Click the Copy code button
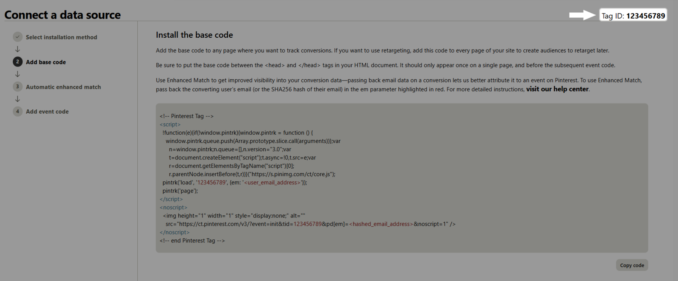The width and height of the screenshot is (678, 281). [632, 265]
